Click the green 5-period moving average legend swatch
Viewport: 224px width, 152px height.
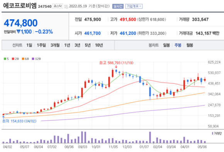5,59
